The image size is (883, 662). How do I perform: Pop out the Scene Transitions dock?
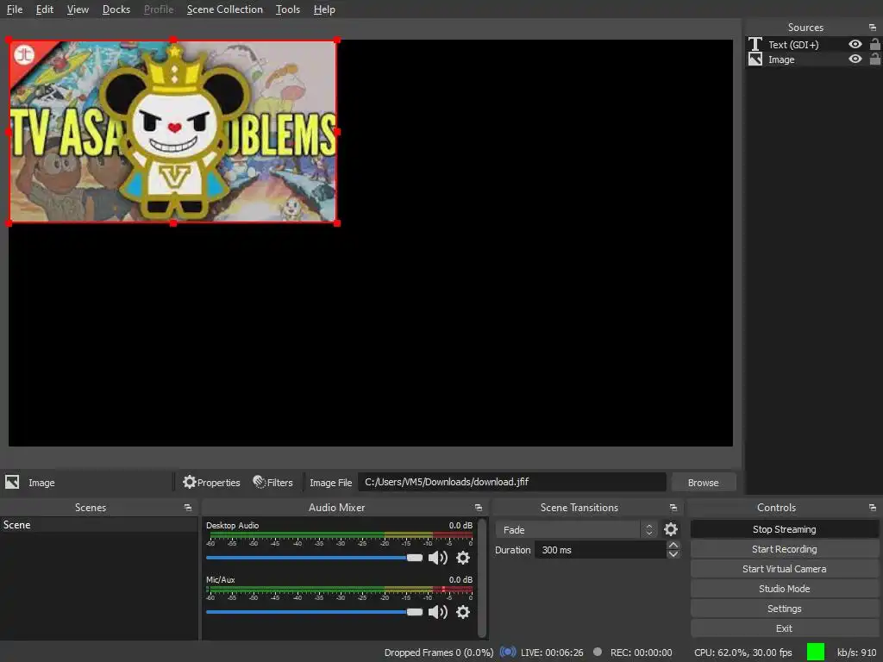point(673,508)
